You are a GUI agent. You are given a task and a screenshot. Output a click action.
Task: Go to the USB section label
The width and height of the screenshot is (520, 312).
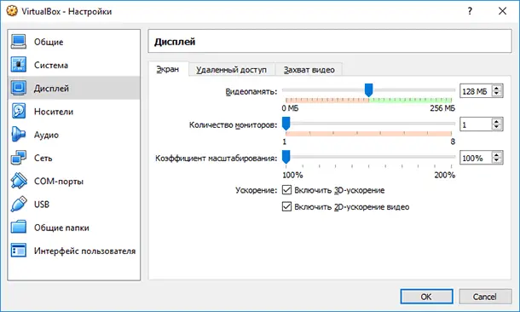tap(42, 205)
